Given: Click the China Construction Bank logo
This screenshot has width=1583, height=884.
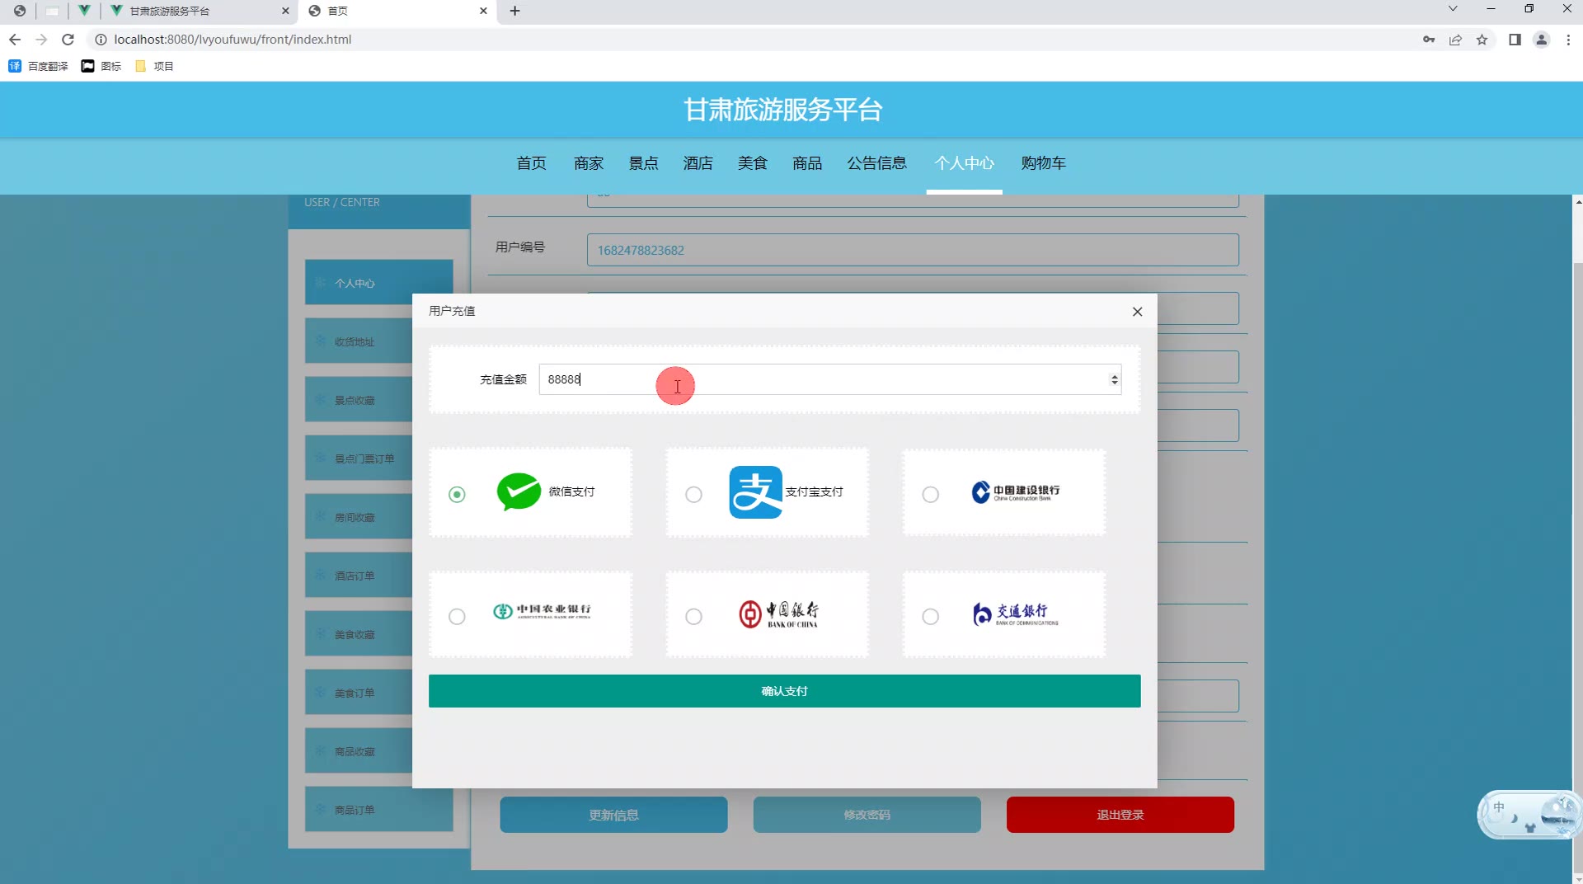Looking at the screenshot, I should (1015, 492).
